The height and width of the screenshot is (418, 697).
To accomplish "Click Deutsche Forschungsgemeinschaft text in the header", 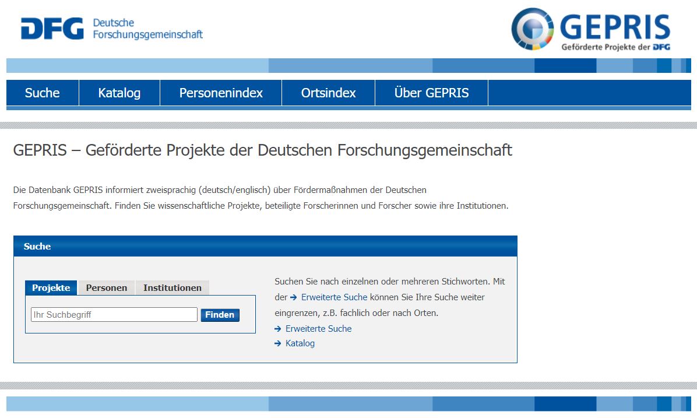I will 147,29.
